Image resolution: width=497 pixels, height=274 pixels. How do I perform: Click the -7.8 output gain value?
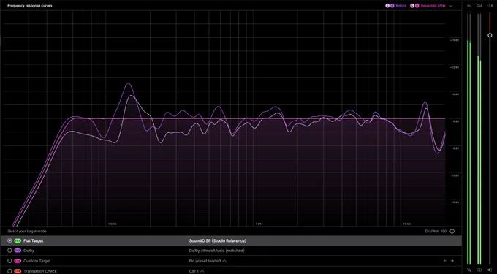click(490, 6)
